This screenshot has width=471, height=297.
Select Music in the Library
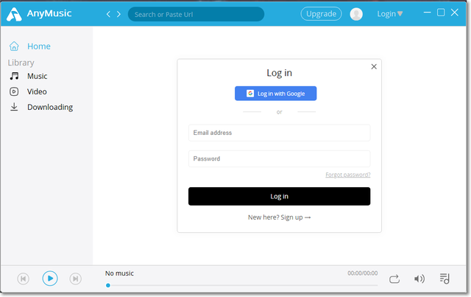click(x=37, y=76)
